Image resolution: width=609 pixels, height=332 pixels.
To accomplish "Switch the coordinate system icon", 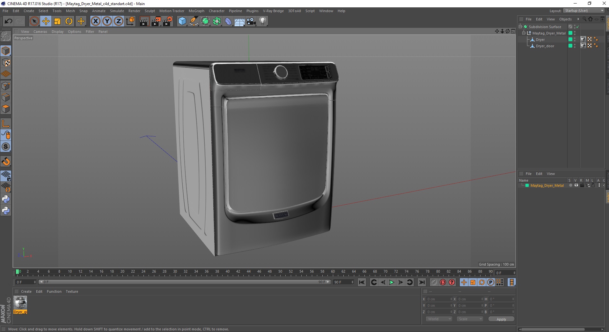I will click(130, 21).
